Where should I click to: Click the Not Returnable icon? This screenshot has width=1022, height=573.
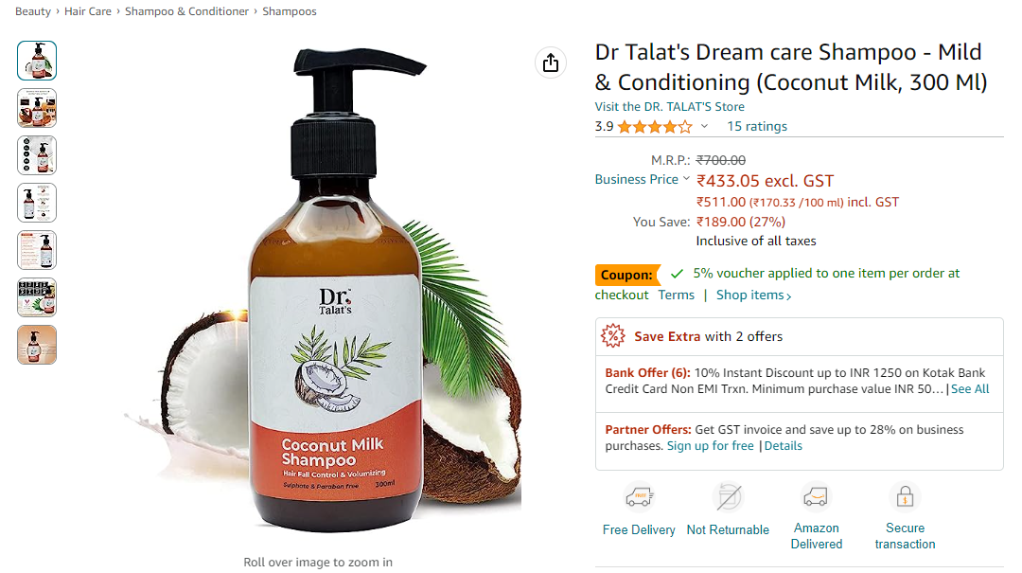click(x=728, y=497)
